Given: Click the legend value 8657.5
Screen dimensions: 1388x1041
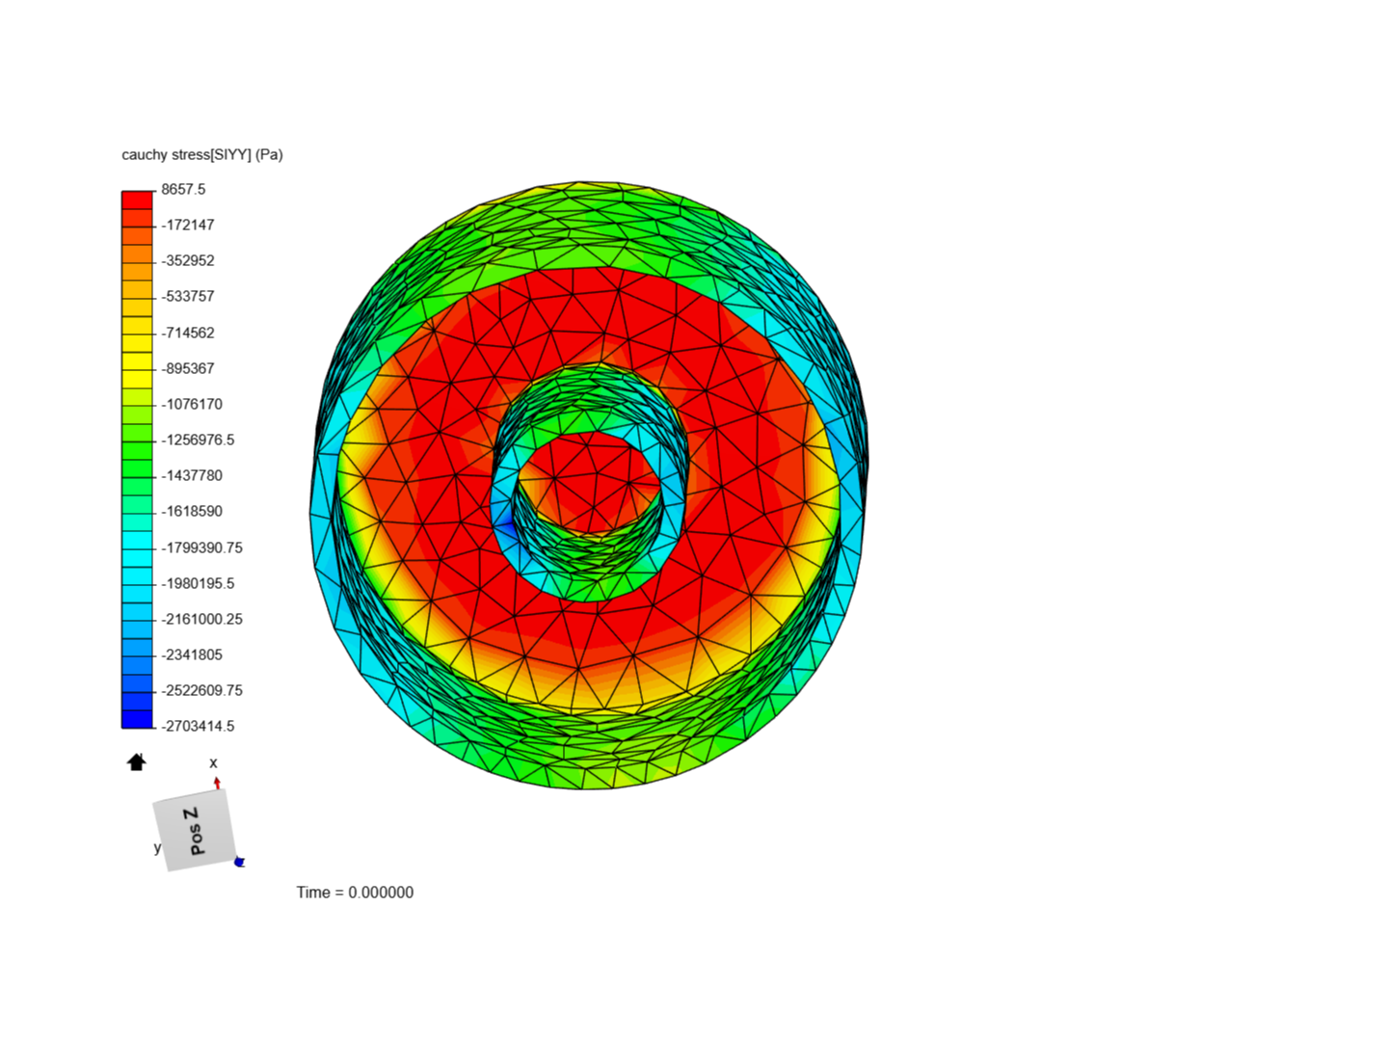Looking at the screenshot, I should coord(183,190).
